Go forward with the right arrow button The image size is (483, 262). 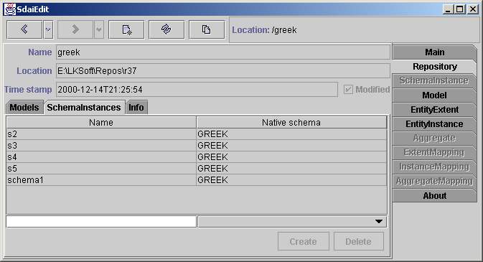tap(75, 29)
